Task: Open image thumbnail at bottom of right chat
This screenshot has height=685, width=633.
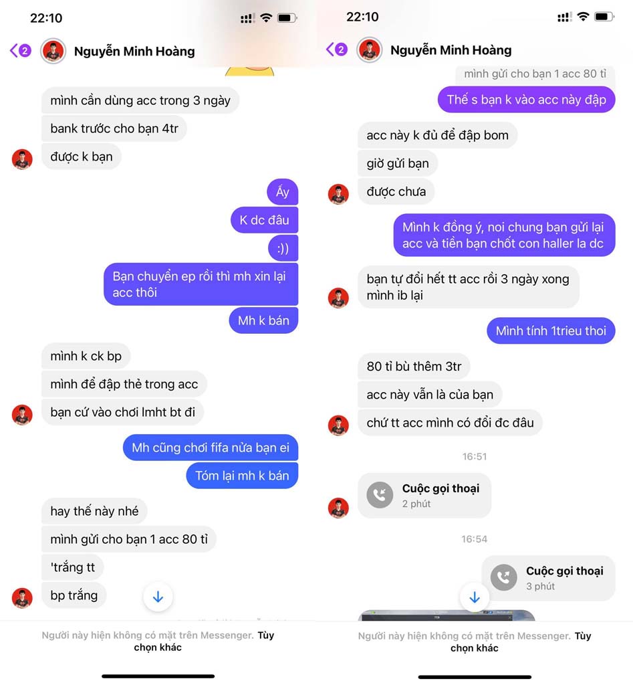Action: click(x=447, y=615)
